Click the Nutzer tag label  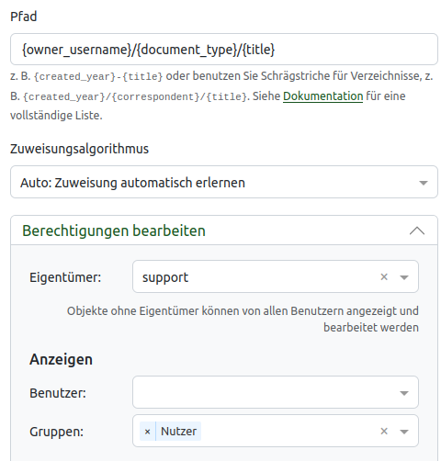coord(178,432)
